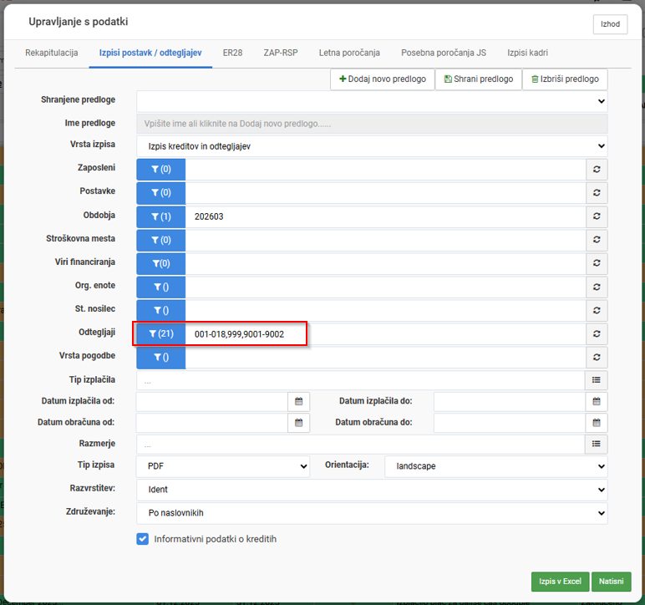
Task: Click the Datum izplačila do date field
Action: [x=510, y=401]
